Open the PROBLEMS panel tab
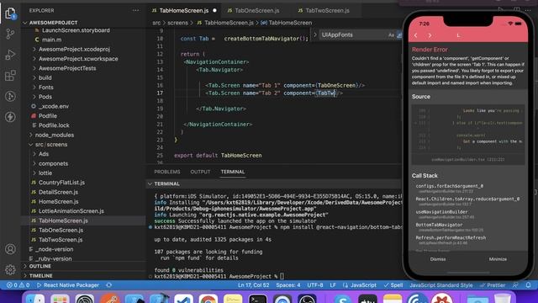538x303 pixels. point(167,172)
